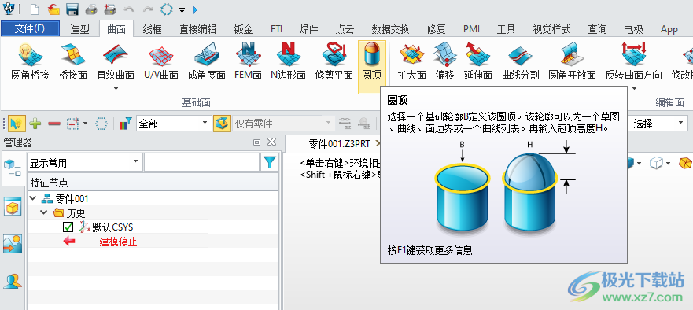693x310 pixels.
Task: Click the 特征节点 column header
Action: coord(117,182)
